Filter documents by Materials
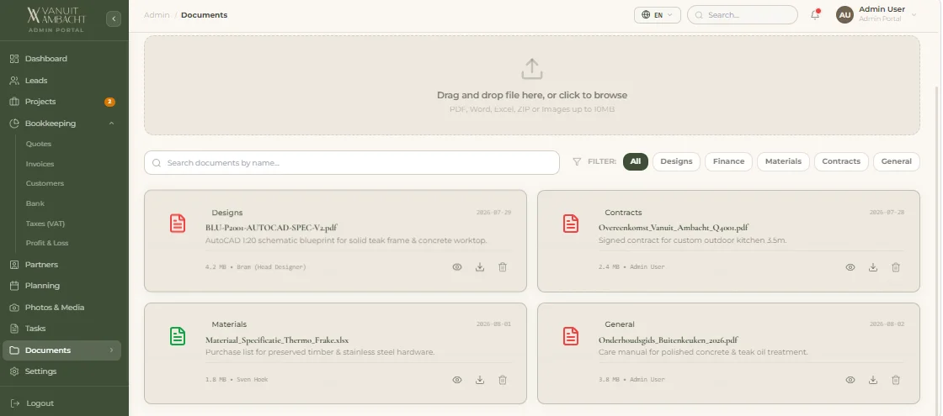This screenshot has height=416, width=943. pyautogui.click(x=783, y=161)
